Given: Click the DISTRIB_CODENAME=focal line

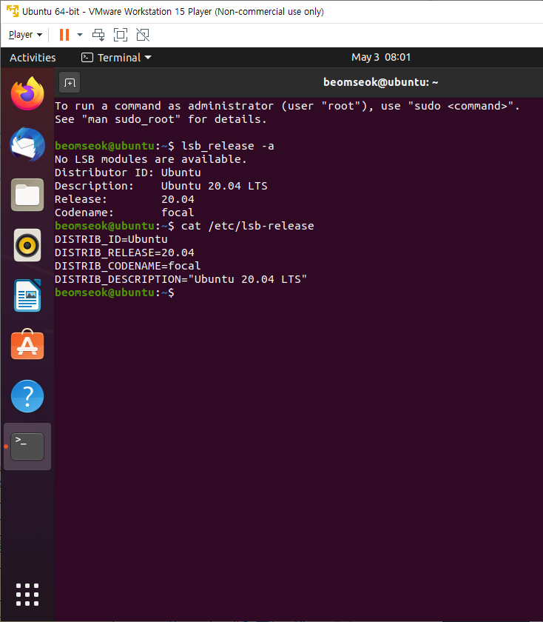Looking at the screenshot, I should (128, 266).
